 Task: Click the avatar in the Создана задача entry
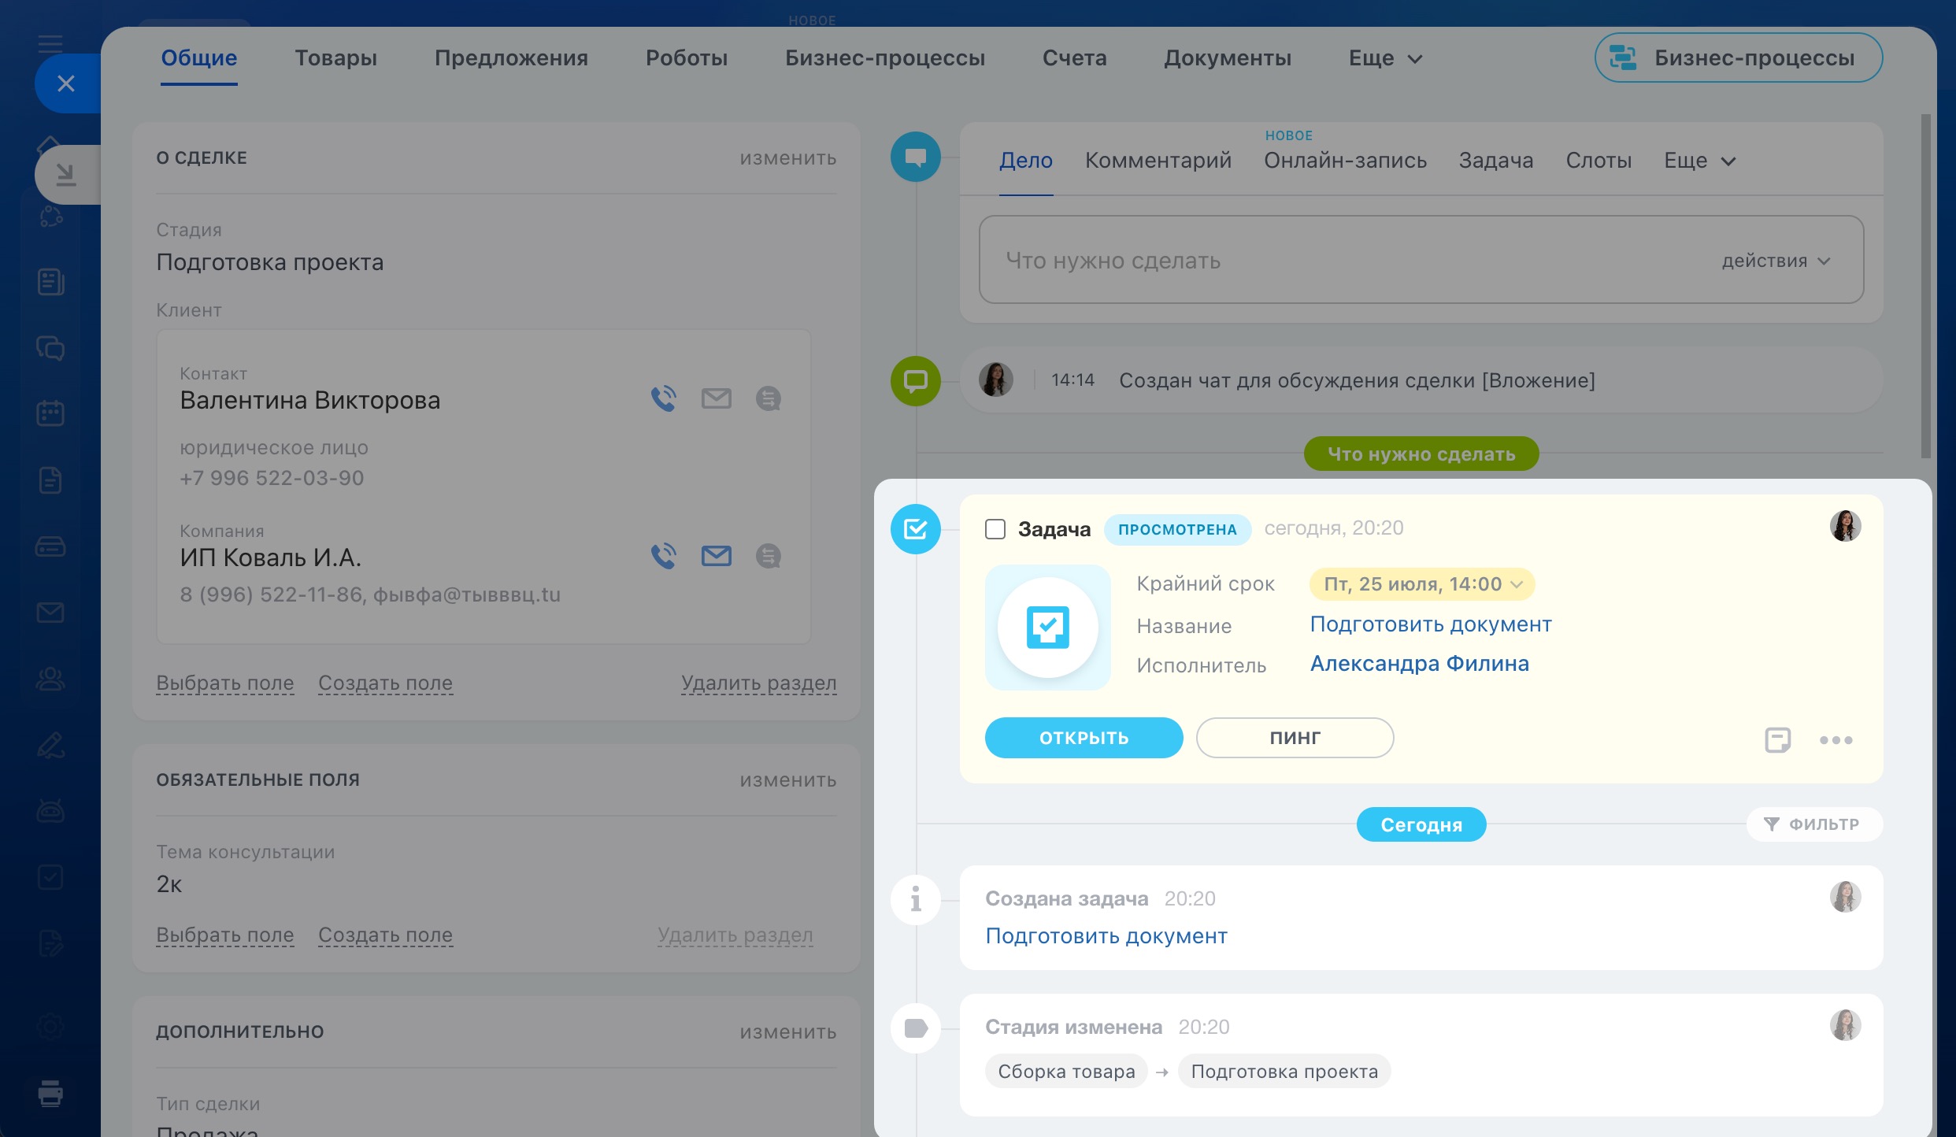click(x=1845, y=897)
